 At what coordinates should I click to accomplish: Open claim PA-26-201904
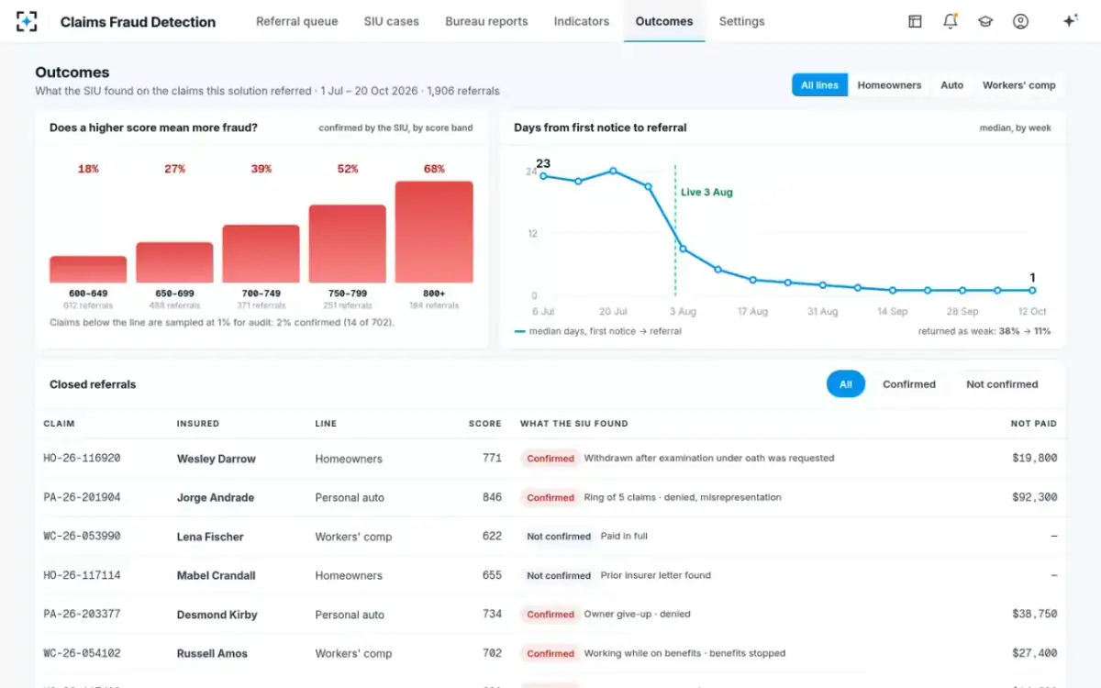82,497
